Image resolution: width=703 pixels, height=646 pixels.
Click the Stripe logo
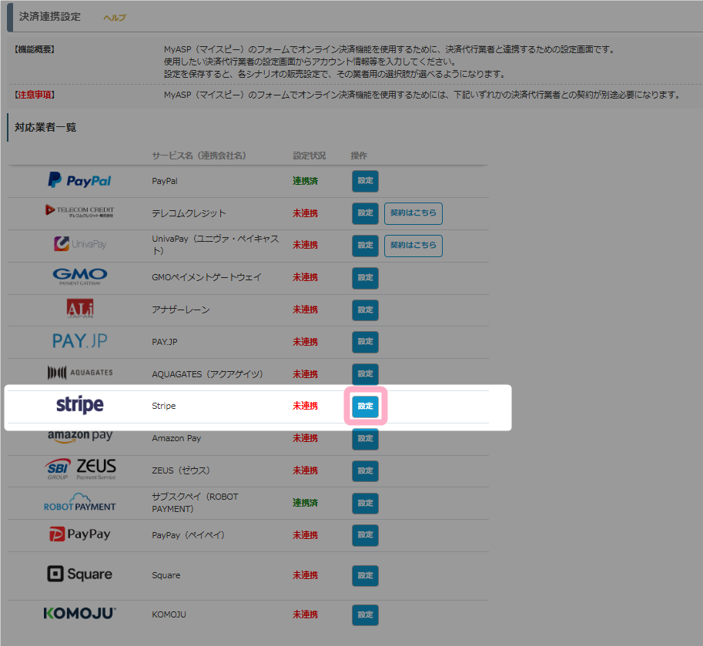[79, 405]
